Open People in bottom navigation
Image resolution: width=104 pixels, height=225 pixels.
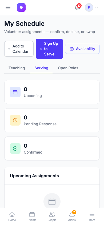pos(52,216)
